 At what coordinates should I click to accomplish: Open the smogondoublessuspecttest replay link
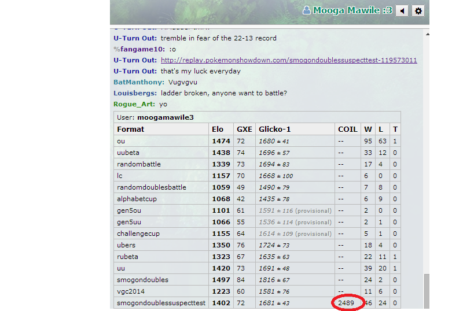[x=289, y=60]
